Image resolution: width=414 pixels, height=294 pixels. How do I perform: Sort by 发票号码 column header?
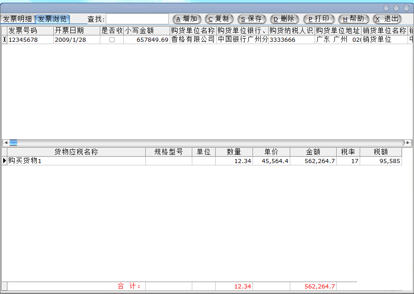pyautogui.click(x=30, y=30)
